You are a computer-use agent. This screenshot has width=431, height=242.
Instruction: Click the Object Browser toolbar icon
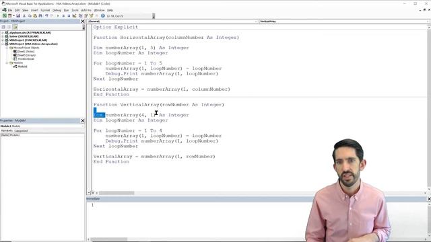click(x=92, y=16)
